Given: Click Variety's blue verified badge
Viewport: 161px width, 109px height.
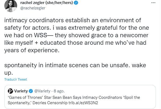Looking at the screenshot, I should [x=31, y=91].
